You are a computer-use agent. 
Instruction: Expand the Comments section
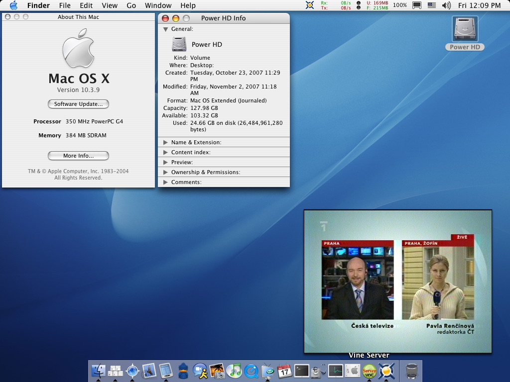click(166, 182)
